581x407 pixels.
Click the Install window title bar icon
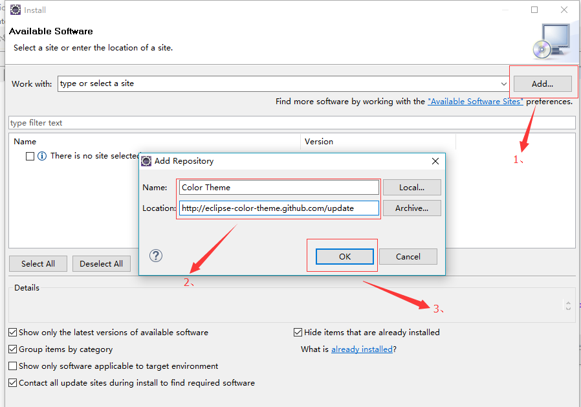click(x=16, y=10)
